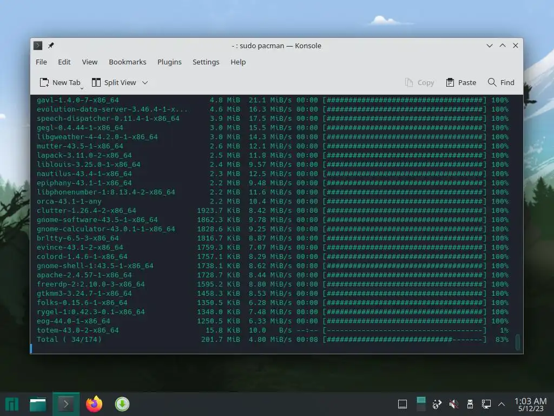
Task: Click the New Tab button label
Action: pos(67,82)
